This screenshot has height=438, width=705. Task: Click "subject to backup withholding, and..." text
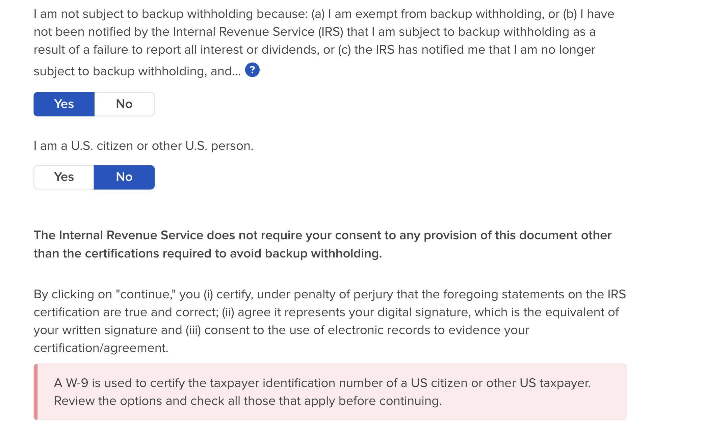point(137,71)
